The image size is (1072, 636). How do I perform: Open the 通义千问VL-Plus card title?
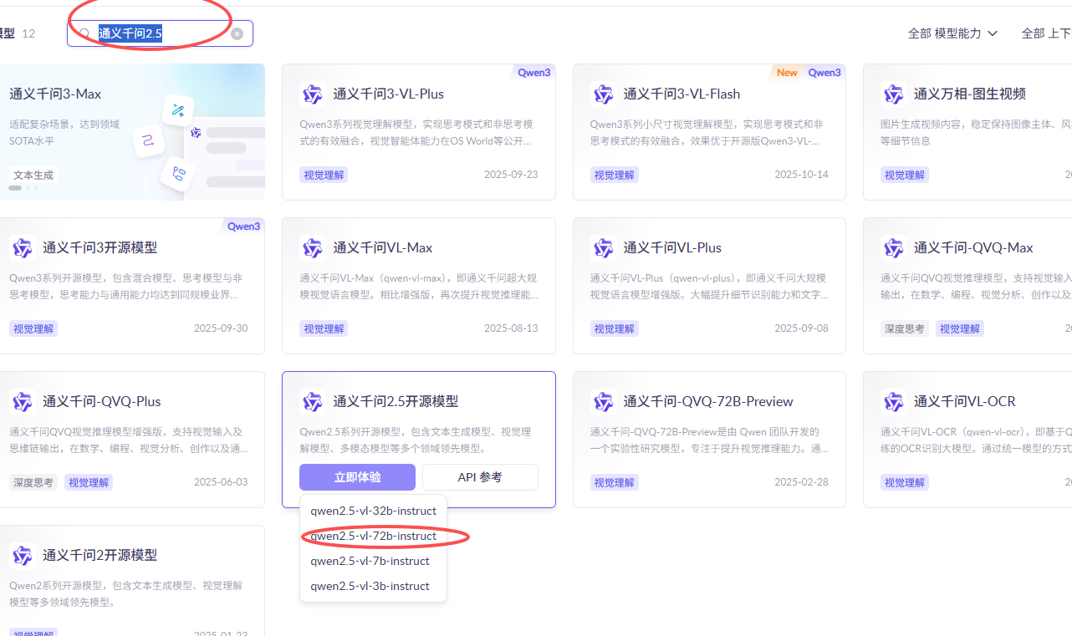672,247
